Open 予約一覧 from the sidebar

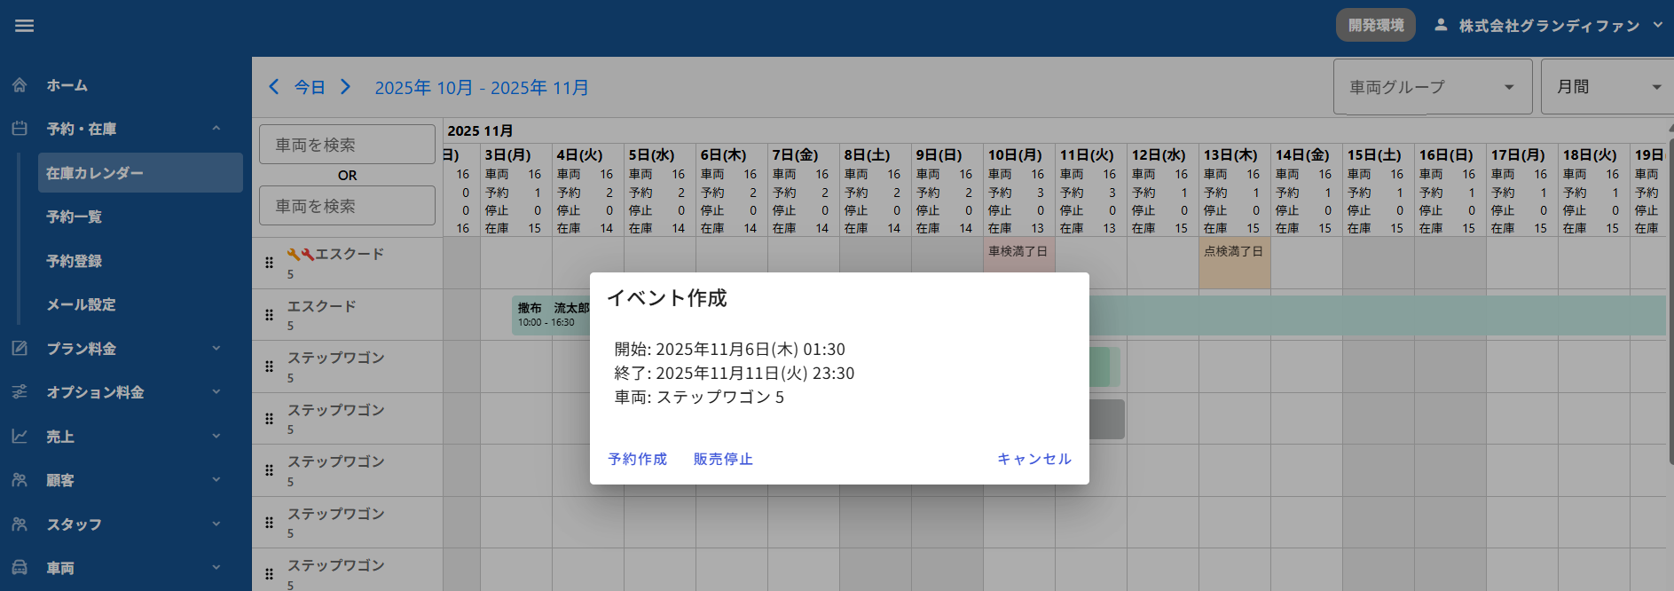(x=75, y=217)
